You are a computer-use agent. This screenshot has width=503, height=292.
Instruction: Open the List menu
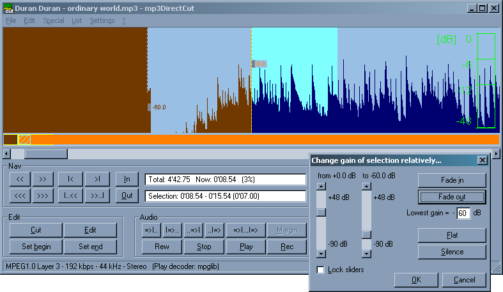pyautogui.click(x=77, y=20)
